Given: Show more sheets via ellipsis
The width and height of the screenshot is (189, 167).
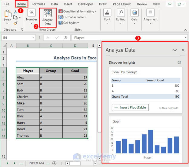Looking at the screenshot, I should 22,164.
